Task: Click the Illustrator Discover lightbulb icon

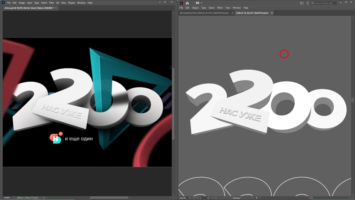Action: tap(308, 3)
